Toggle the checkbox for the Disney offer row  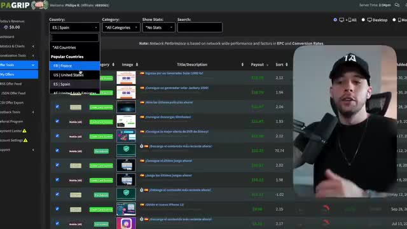pos(57,135)
